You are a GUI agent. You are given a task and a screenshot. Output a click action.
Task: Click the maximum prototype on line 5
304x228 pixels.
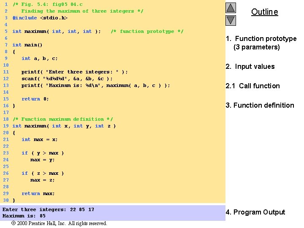pos(57,31)
